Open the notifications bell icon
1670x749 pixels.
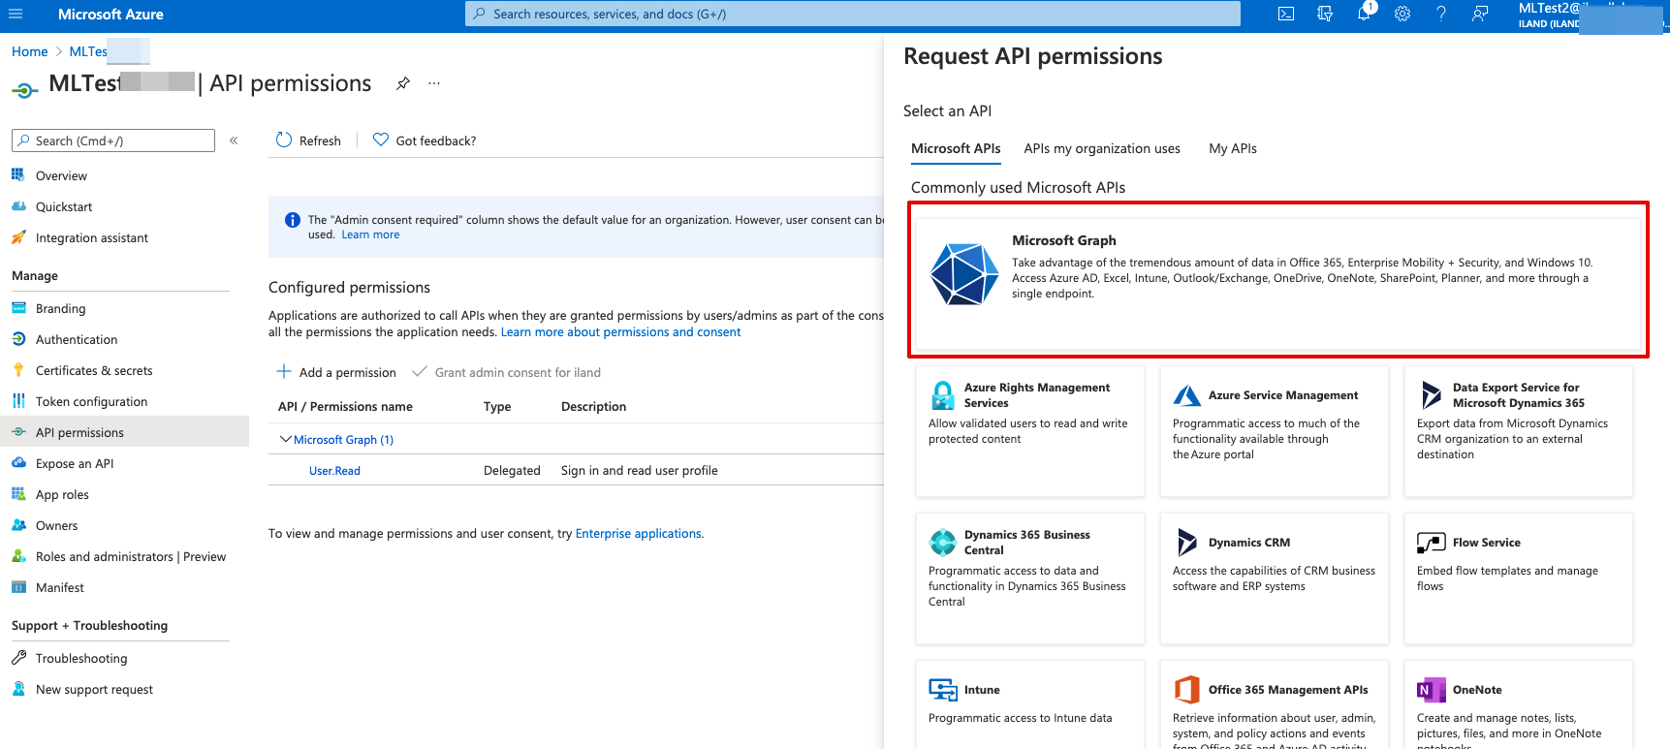(1364, 14)
